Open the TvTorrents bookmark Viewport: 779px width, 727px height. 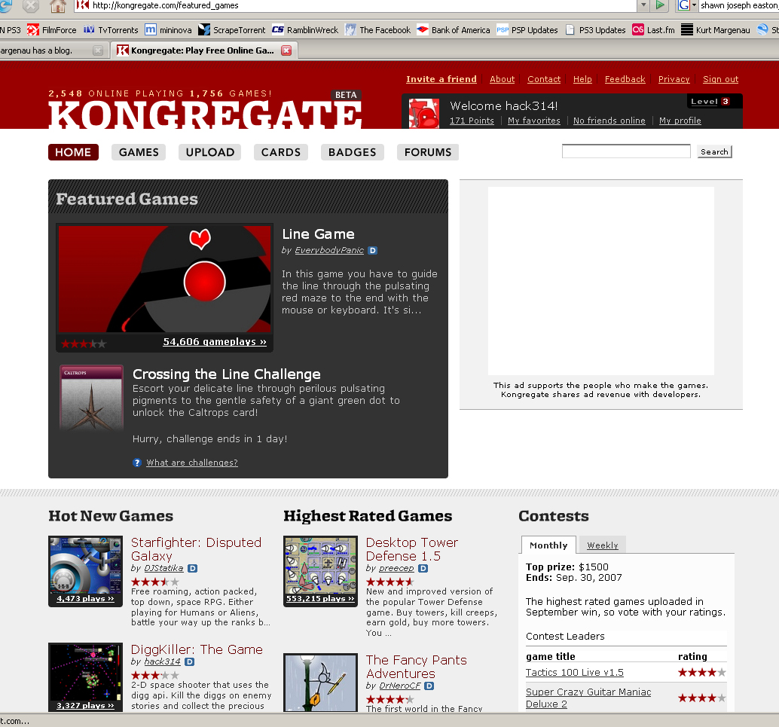coord(111,30)
